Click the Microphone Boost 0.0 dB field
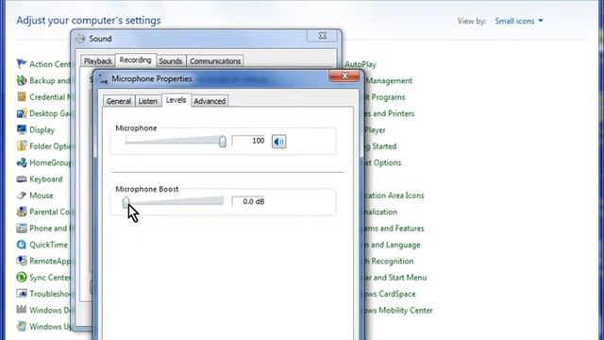604x340 pixels. [x=249, y=201]
